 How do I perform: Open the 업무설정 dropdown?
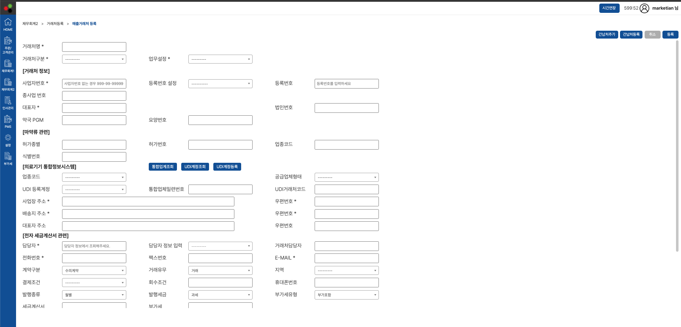(220, 59)
